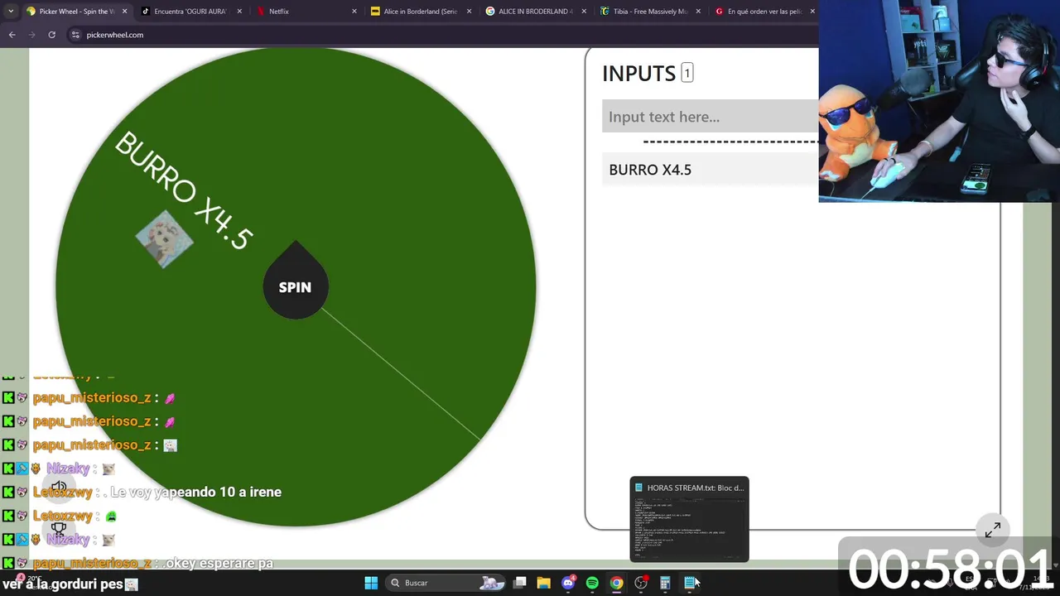The width and height of the screenshot is (1060, 596).
Task: Switch to the Encuentra 'OGURI AURA' tab
Action: [190, 12]
